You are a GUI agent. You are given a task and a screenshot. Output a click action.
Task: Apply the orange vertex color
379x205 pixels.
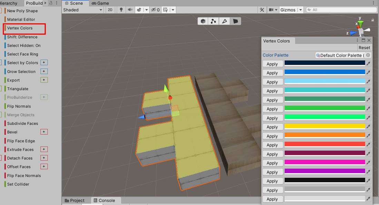tap(272, 136)
